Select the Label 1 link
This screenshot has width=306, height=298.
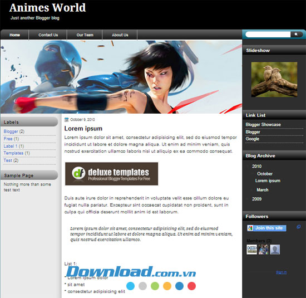coord(11,146)
